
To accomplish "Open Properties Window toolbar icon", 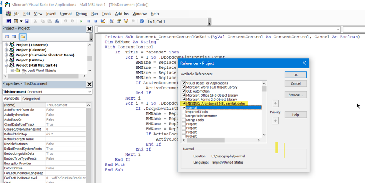I will (x=119, y=21).
